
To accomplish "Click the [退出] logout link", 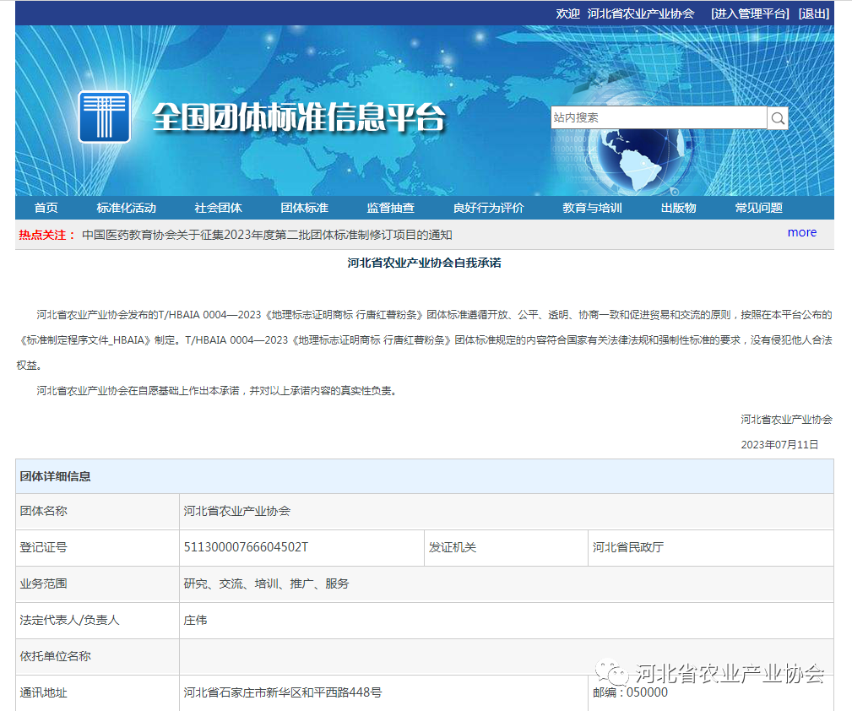I will [x=814, y=14].
